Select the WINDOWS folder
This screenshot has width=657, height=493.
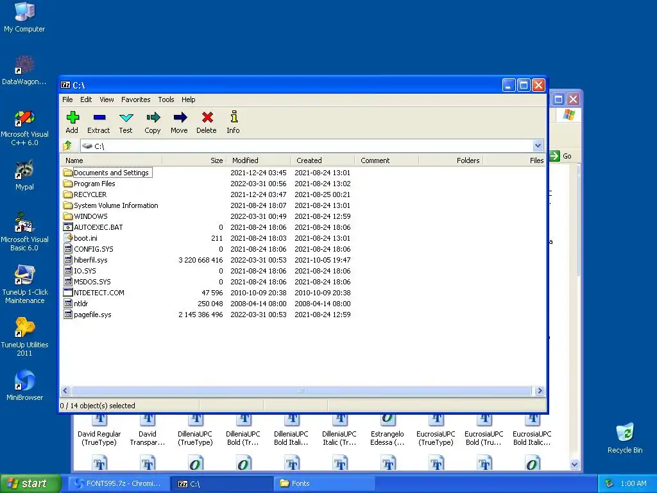pyautogui.click(x=85, y=216)
